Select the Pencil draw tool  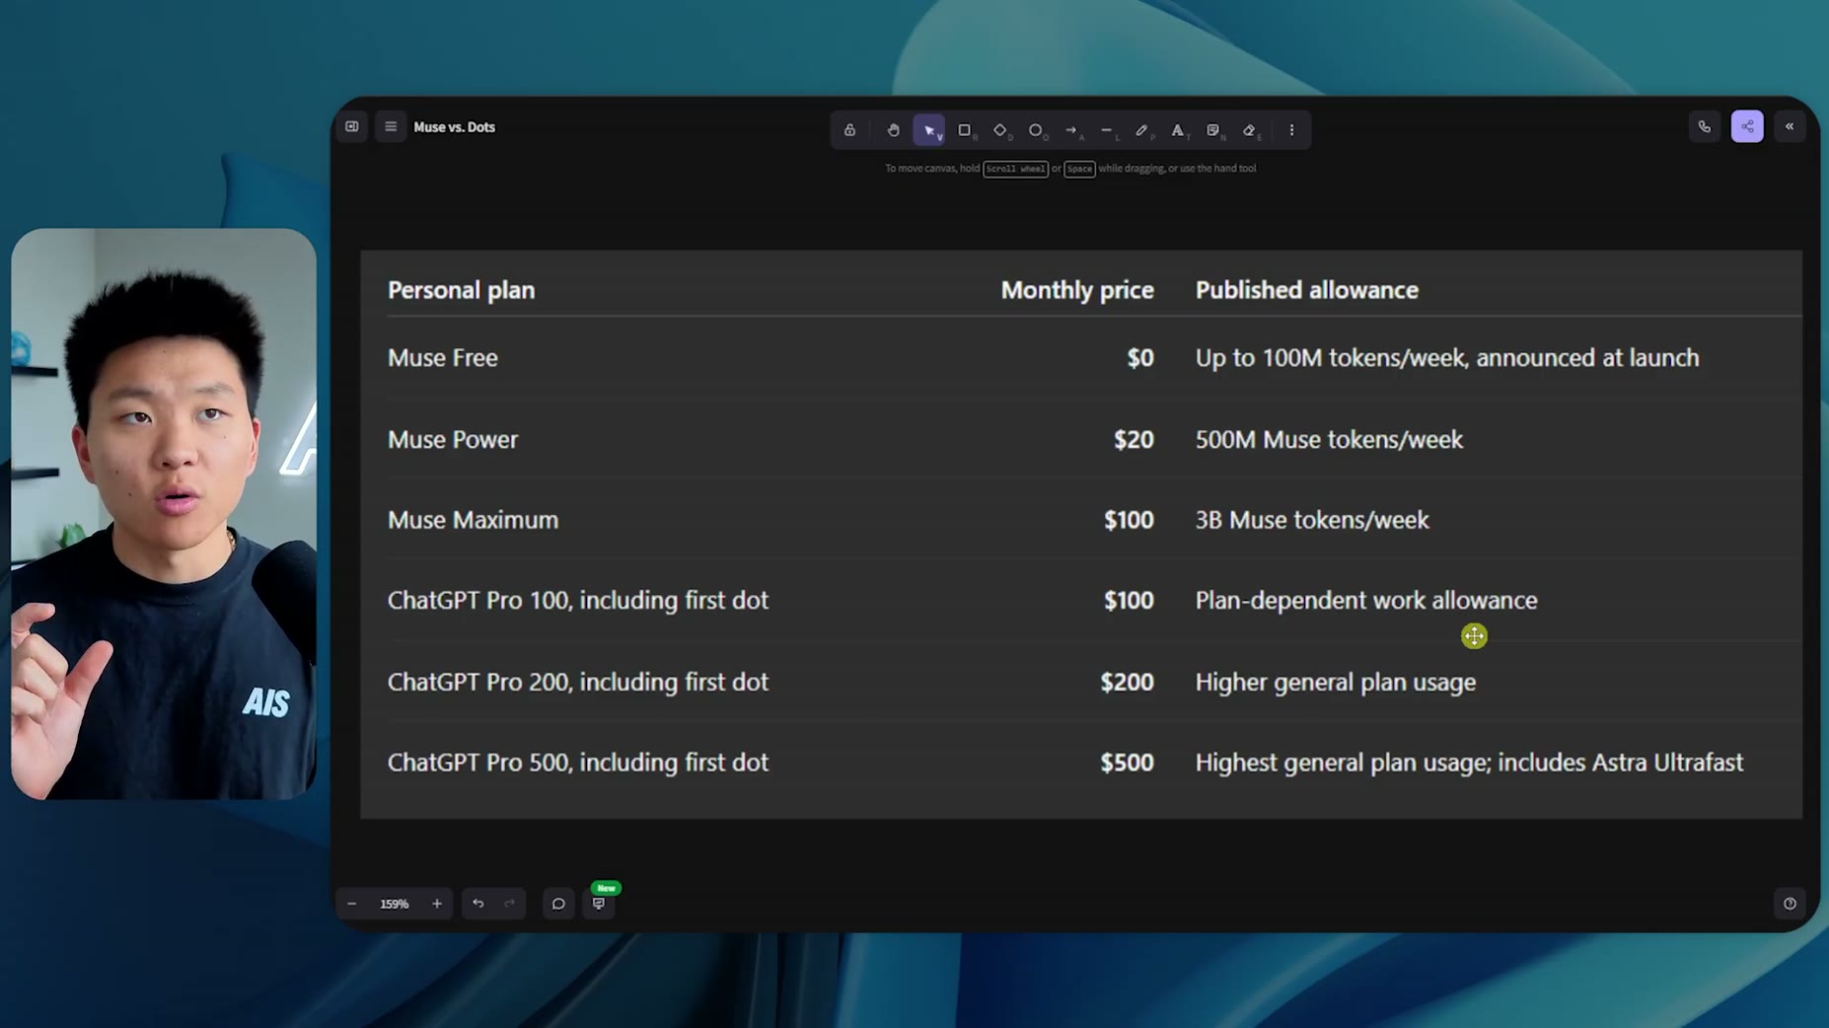tap(1142, 130)
